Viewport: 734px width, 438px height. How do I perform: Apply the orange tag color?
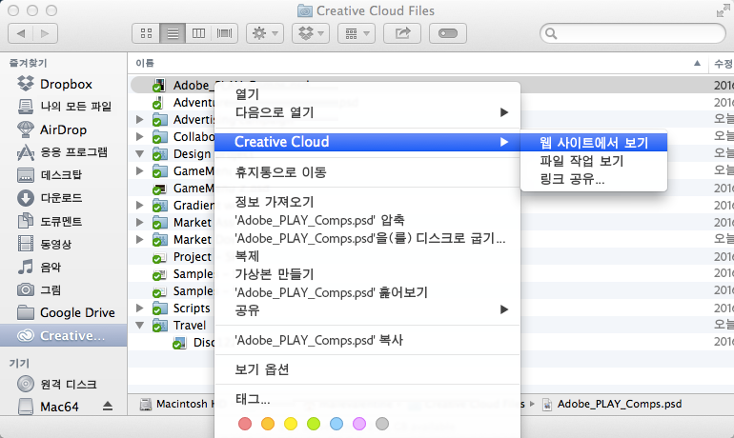click(x=268, y=424)
